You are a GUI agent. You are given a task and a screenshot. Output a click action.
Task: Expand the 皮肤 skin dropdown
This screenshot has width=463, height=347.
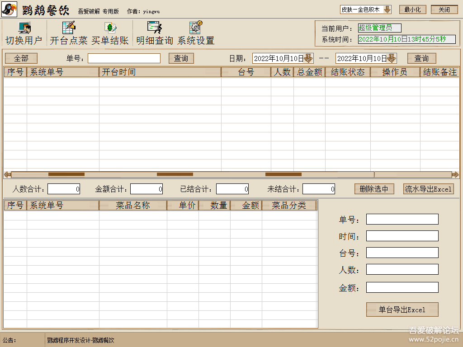coord(387,9)
